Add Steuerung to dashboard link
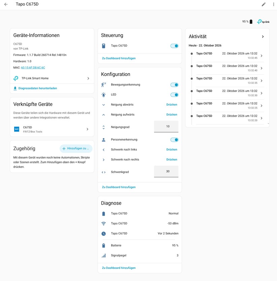 point(119,58)
